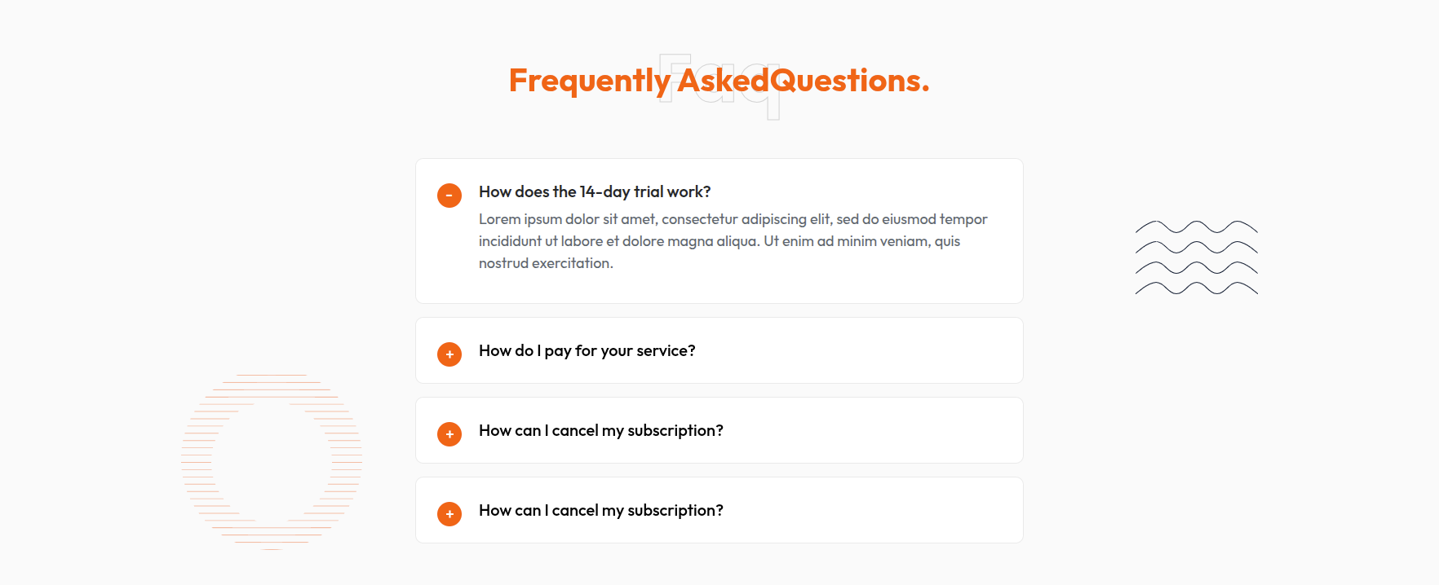1439x585 pixels.
Task: Collapse the 14-day trial answer via minus icon
Action: pyautogui.click(x=449, y=196)
